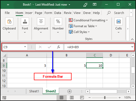Click the vertical scroll down arrow
The image size is (136, 101).
pos(133,86)
